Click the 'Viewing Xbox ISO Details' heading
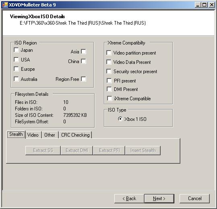This screenshot has height=209, width=217. tap(37, 17)
